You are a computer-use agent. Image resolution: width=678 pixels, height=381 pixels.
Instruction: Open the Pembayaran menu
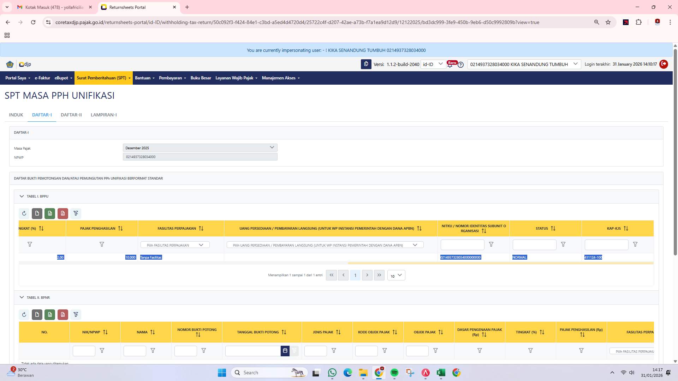pyautogui.click(x=172, y=78)
